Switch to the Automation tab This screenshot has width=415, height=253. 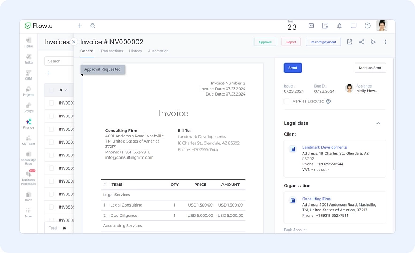[x=158, y=51]
